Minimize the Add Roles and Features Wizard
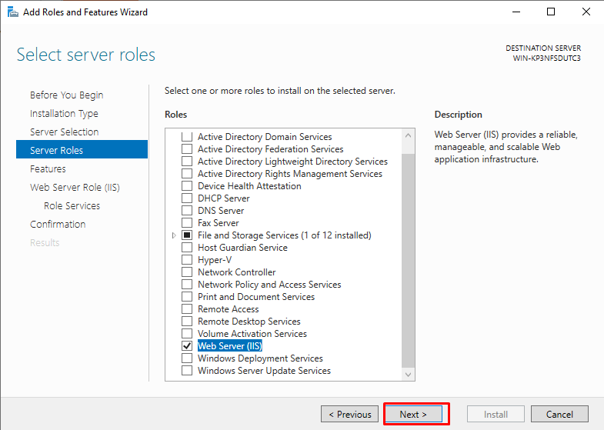 (x=516, y=12)
